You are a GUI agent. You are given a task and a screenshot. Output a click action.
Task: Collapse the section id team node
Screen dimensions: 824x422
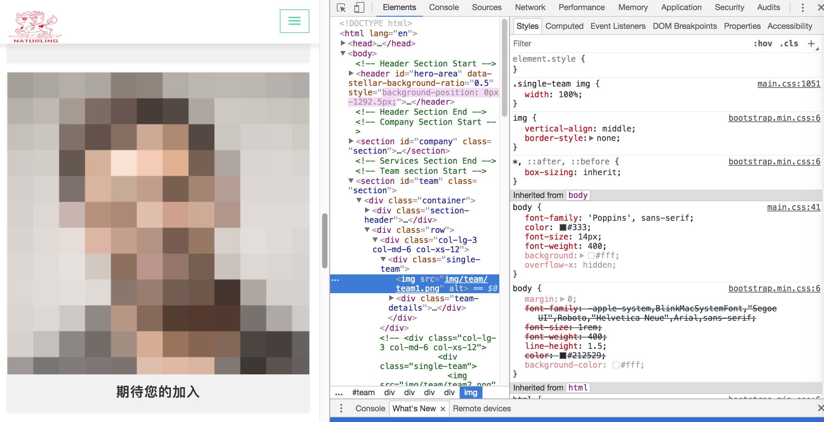pos(351,181)
